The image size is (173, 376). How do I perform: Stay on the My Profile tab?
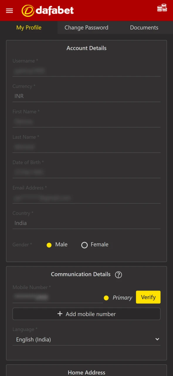point(29,27)
